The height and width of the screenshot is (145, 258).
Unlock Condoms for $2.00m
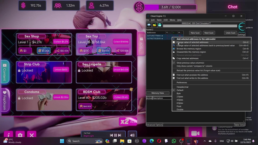click(61, 97)
